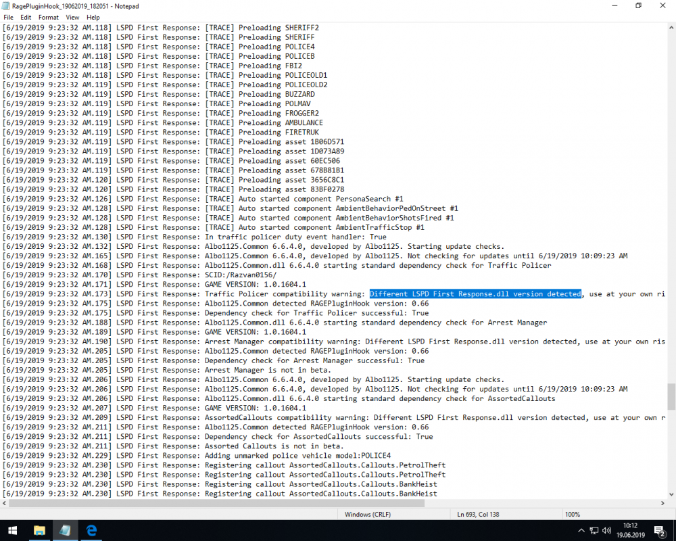Click the vertical scrollbar down arrow
Screen dimensions: 676x541
point(671,494)
